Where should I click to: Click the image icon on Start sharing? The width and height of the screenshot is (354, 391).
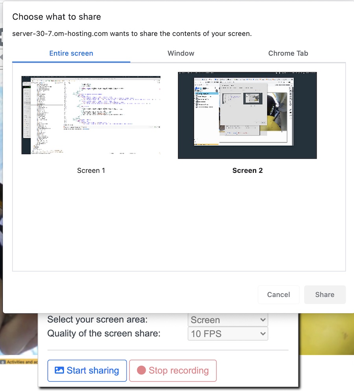pyautogui.click(x=59, y=371)
